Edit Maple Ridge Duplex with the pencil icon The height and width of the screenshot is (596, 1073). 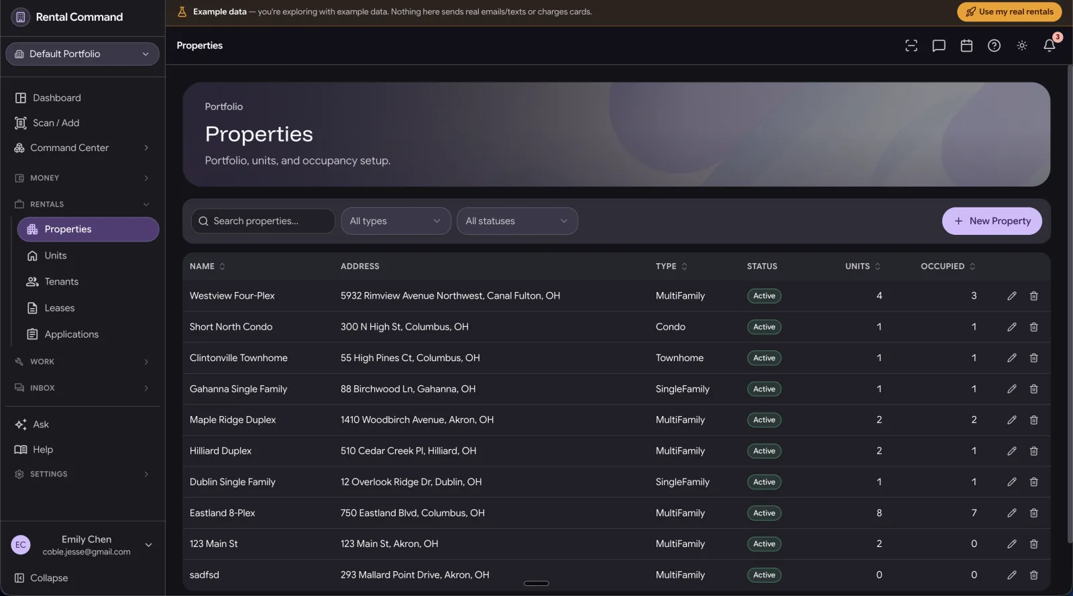click(x=1012, y=420)
